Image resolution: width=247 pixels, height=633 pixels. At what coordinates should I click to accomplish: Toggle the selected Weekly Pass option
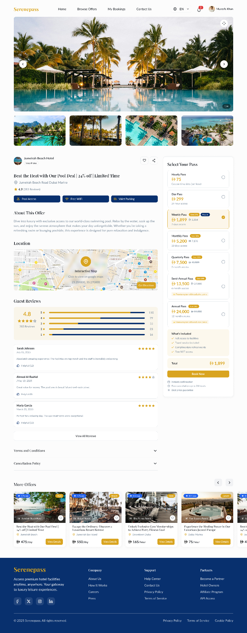point(223,217)
